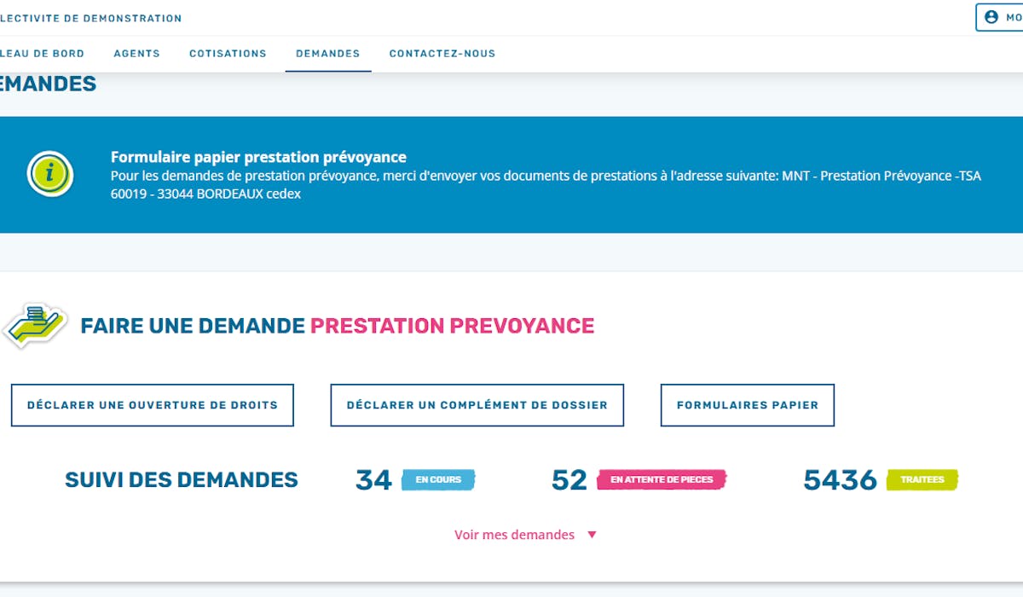This screenshot has height=597, width=1023.
Task: Open the COTISATIONS tab
Action: pyautogui.click(x=228, y=53)
